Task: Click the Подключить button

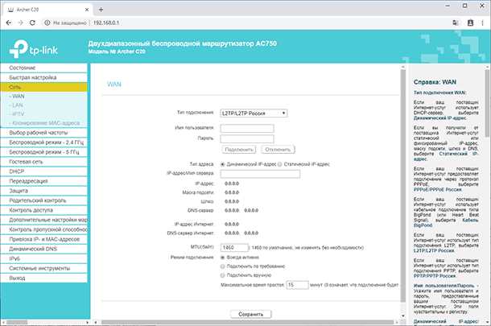Action: [x=239, y=150]
